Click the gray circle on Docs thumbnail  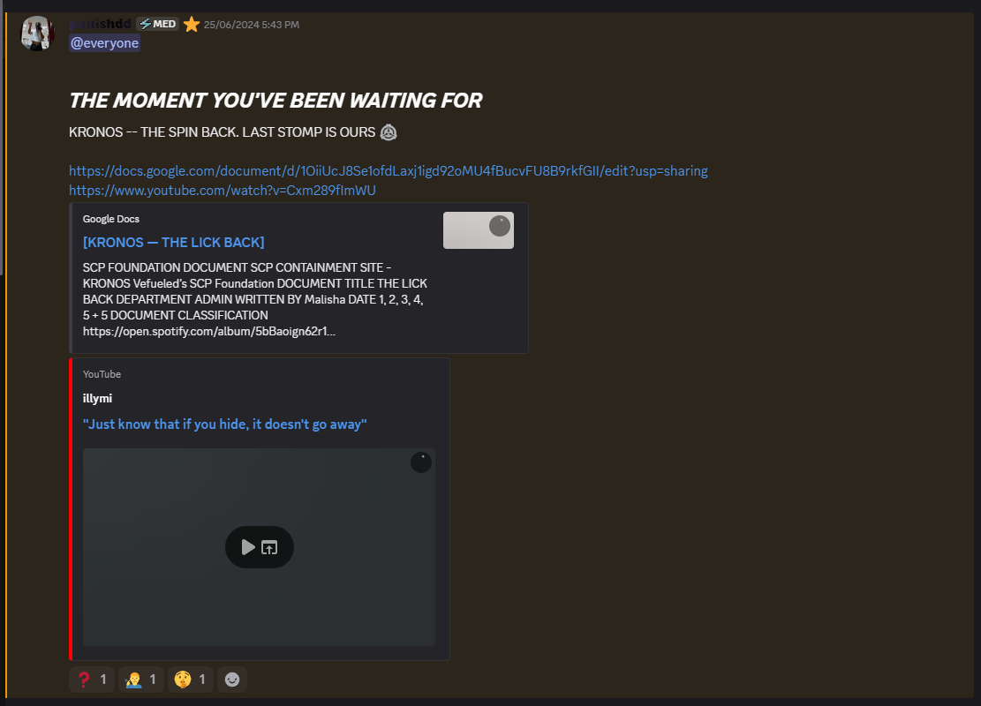(500, 226)
